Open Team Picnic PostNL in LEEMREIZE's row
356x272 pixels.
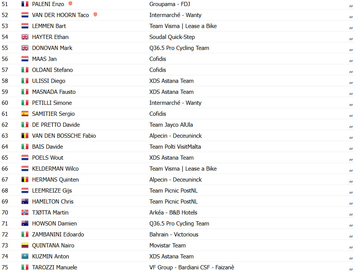click(x=173, y=190)
